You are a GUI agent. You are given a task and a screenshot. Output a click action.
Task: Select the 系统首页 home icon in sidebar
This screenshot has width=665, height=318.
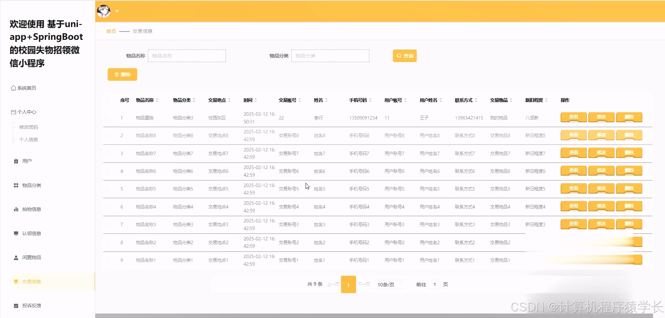tap(13, 88)
